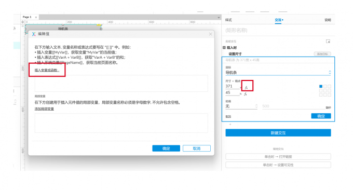This screenshot has height=190, width=353.
Task: Switch to the 交互 tab
Action: 278,20
